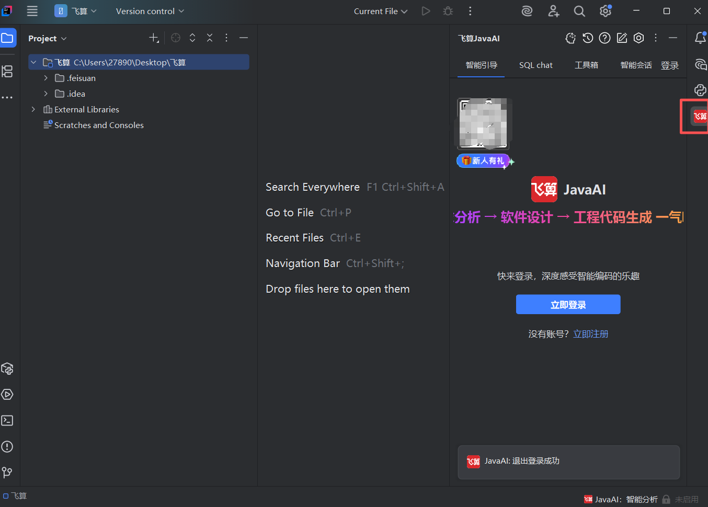Open the Git tool window

coord(7,473)
